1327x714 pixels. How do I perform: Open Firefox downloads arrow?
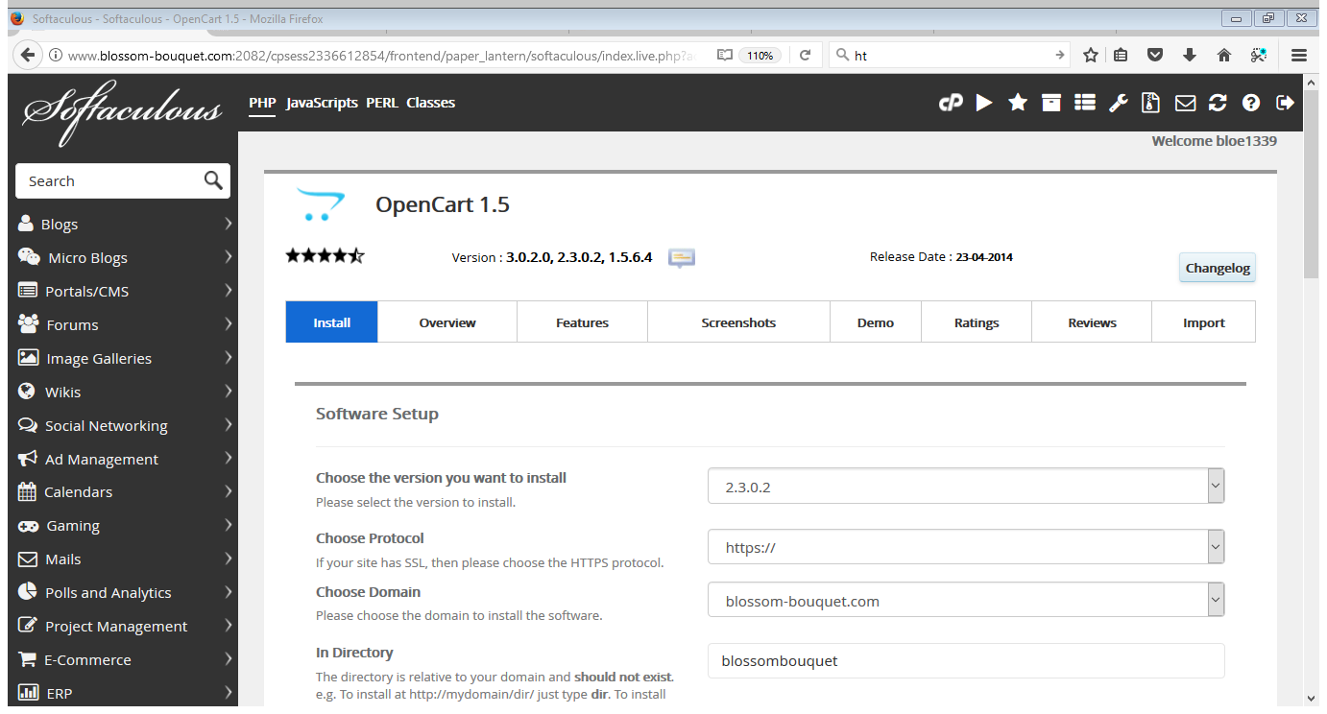click(1190, 56)
